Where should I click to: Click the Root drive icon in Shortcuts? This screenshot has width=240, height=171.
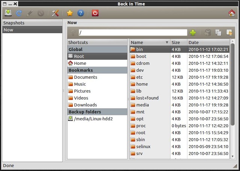[x=70, y=56]
